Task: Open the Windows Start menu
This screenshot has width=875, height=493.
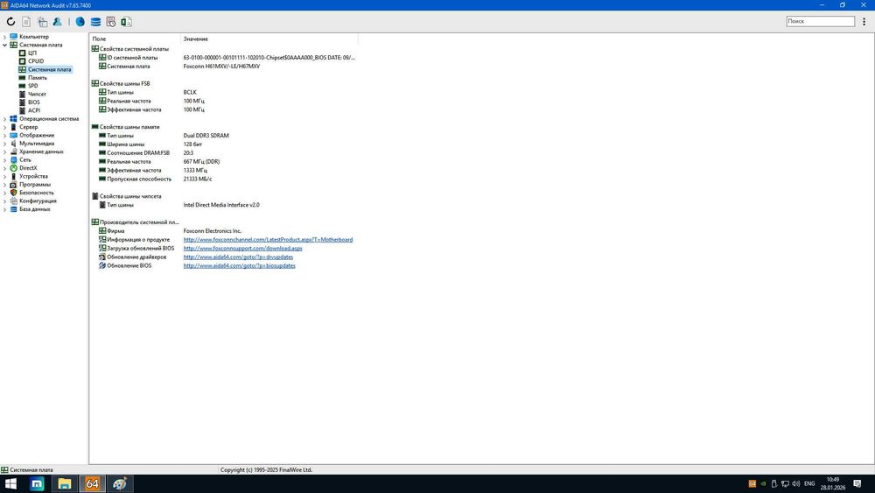Action: click(11, 483)
